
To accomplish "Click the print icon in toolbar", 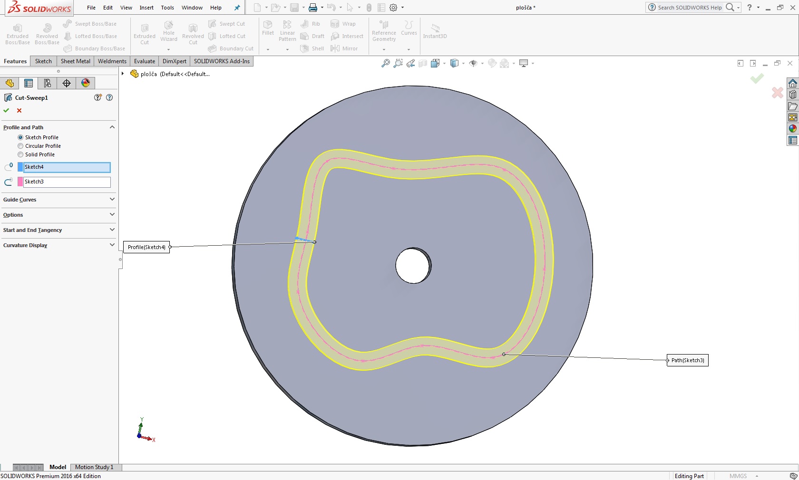I will 312,8.
